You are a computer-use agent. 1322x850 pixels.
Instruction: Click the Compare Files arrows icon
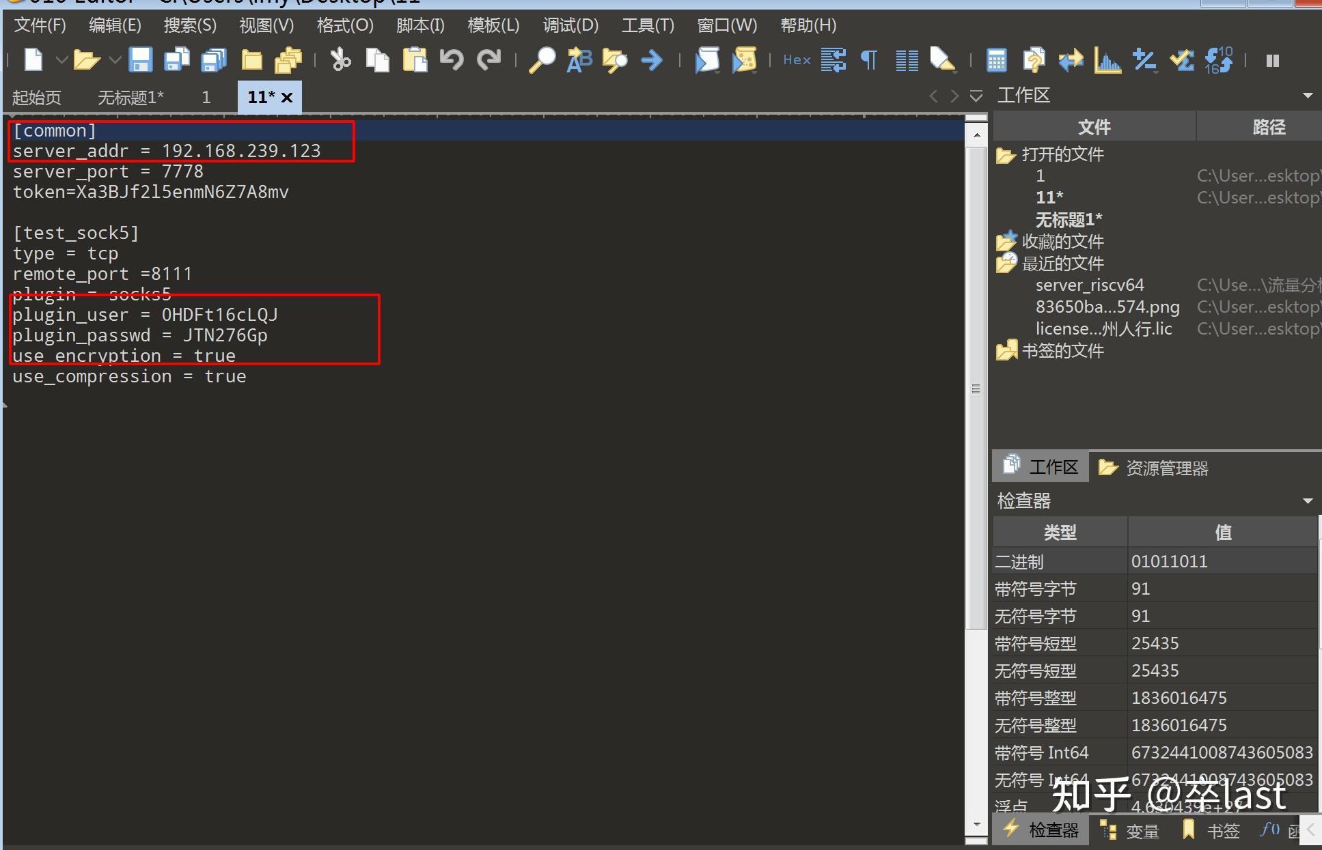pos(1071,61)
